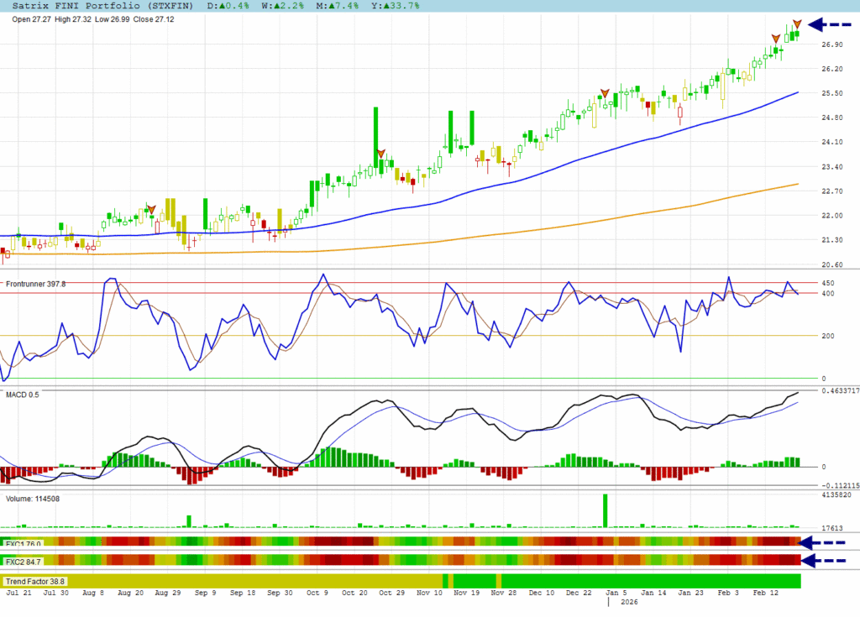Select the second-to-last orange signal arrow in February
Image resolution: width=860 pixels, height=617 pixels.
pyautogui.click(x=776, y=39)
